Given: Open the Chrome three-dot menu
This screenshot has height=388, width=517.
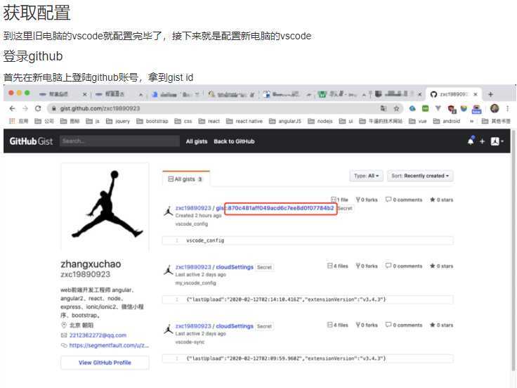Looking at the screenshot, I should (508, 108).
